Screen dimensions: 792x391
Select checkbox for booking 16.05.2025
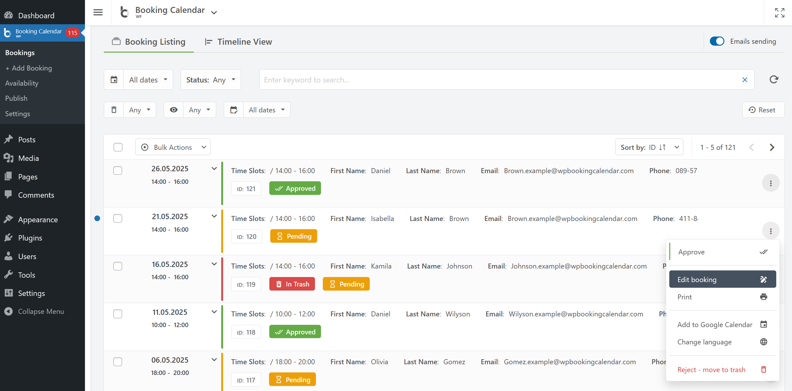[x=118, y=266]
